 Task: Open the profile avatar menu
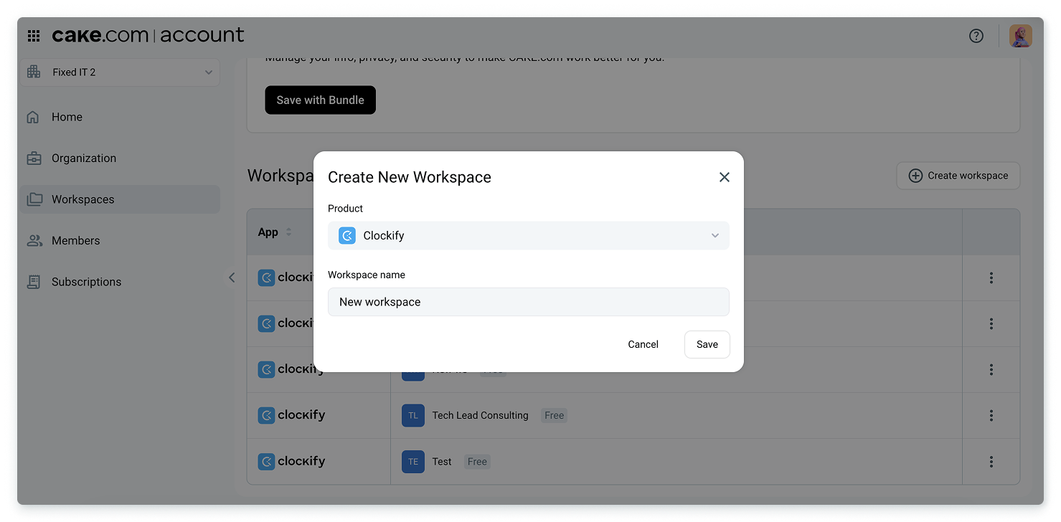1020,35
